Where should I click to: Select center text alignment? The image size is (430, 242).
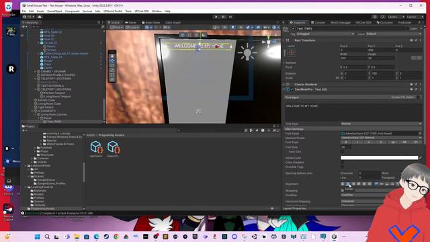point(348,184)
